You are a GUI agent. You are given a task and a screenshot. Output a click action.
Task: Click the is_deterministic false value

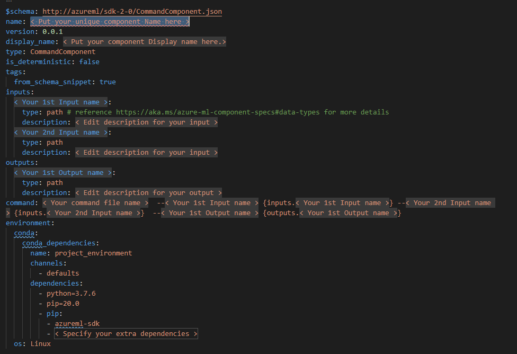89,62
